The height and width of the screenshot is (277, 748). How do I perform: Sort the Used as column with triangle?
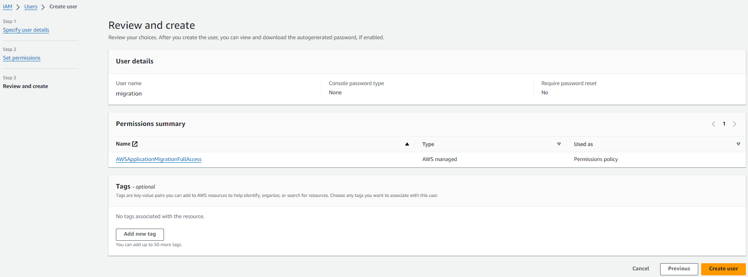738,144
